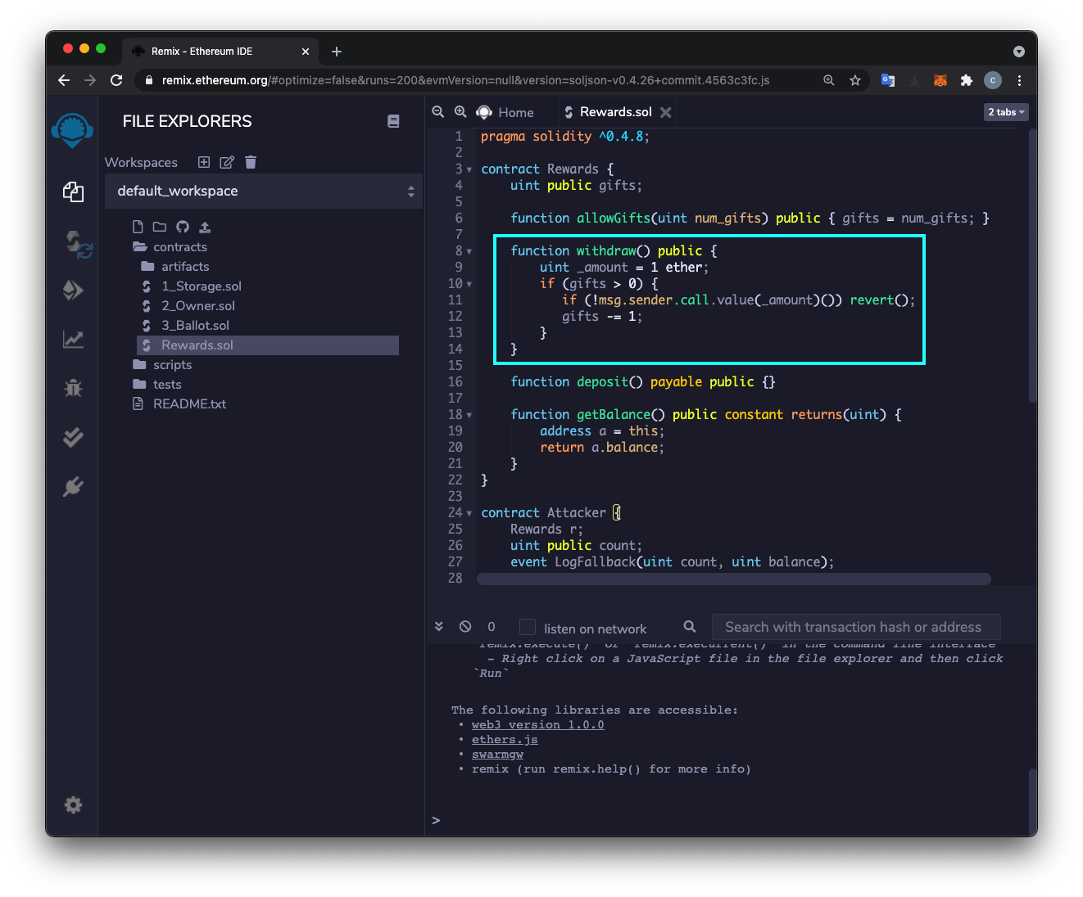Viewport: 1083px width, 897px height.
Task: Click the delete workspace trash icon
Action: coord(251,162)
